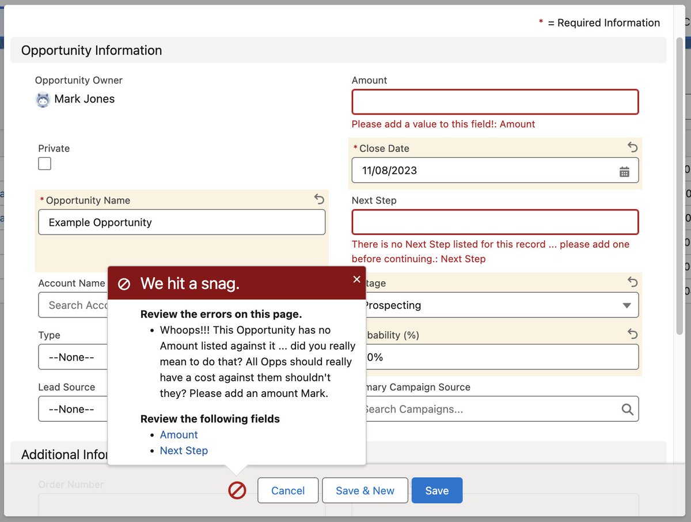Click inside the empty Amount field
Image resolution: width=691 pixels, height=522 pixels.
tap(494, 101)
